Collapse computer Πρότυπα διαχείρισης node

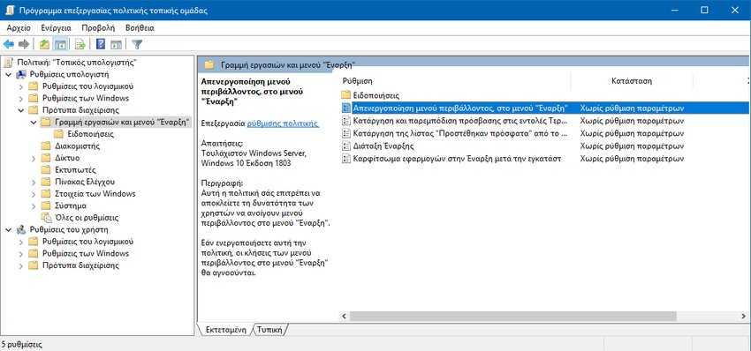21,110
